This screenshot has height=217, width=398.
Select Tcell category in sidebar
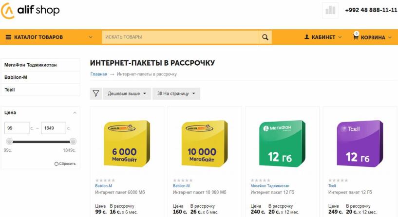tap(10, 90)
